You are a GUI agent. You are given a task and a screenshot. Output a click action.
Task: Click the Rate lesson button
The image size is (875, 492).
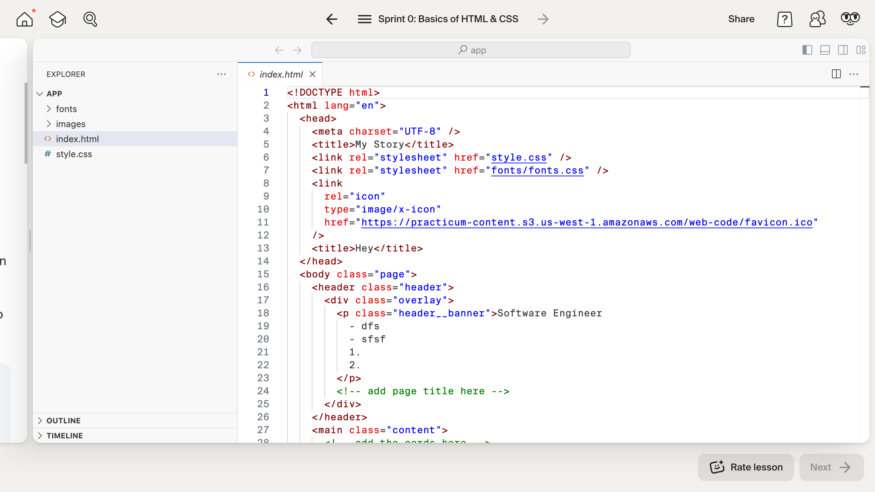tap(746, 467)
